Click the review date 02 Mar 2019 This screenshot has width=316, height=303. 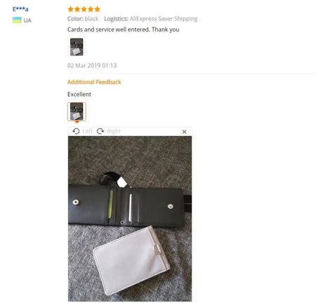[x=92, y=65]
